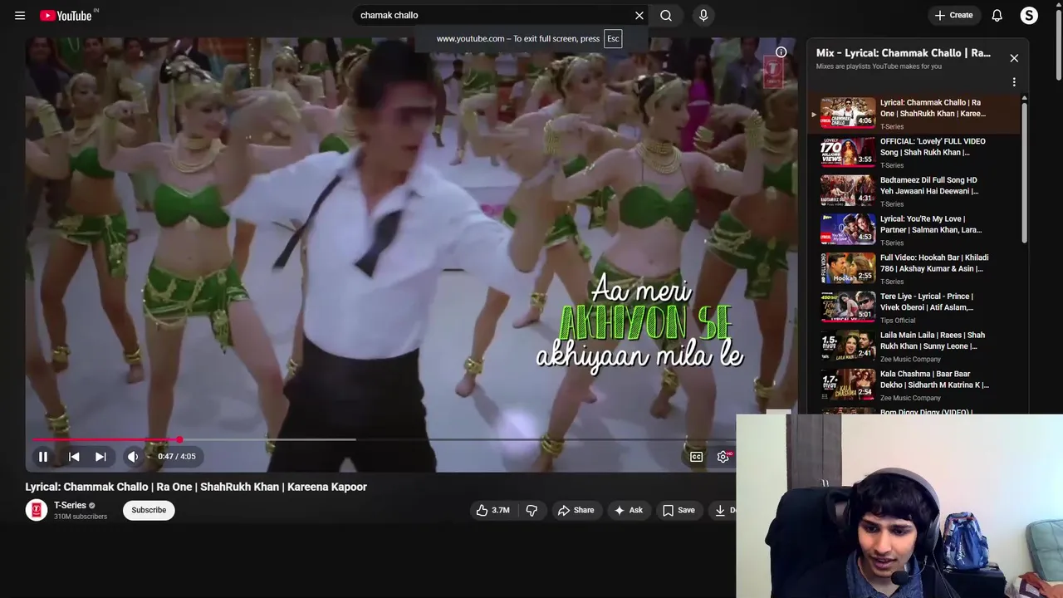
Task: Save the video to a playlist
Action: coord(678,510)
